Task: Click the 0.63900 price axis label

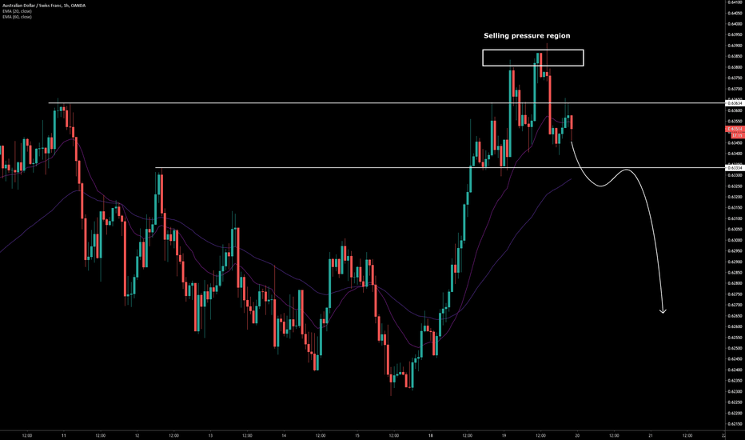Action: pyautogui.click(x=735, y=46)
